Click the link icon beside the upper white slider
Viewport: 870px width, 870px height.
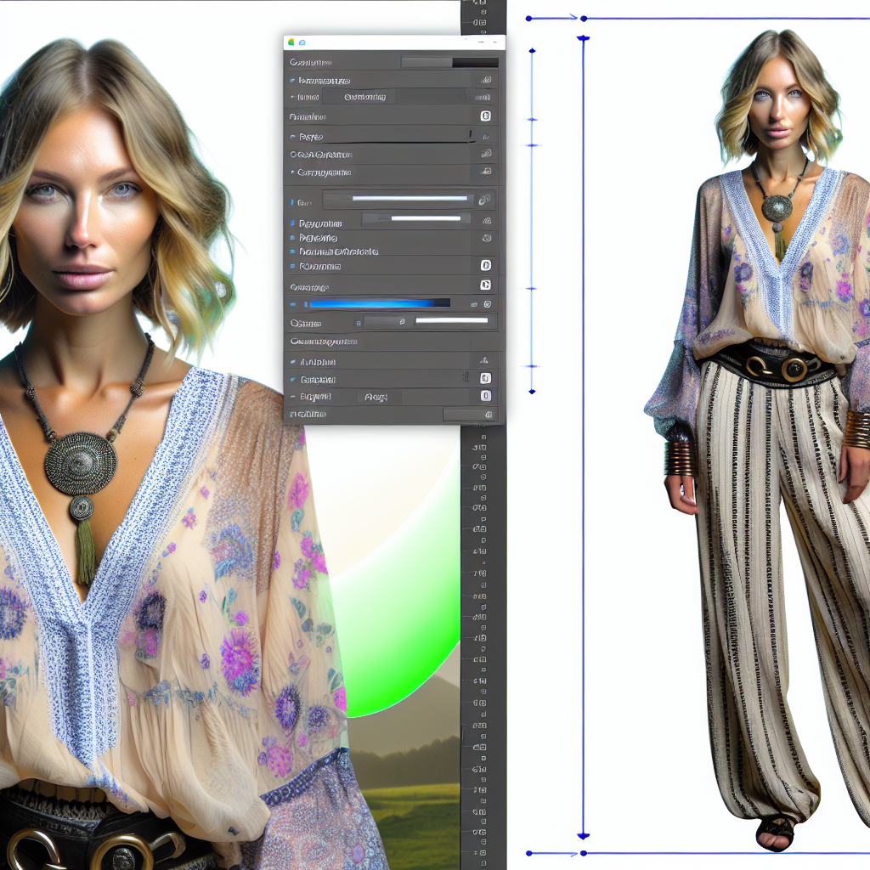(x=483, y=201)
